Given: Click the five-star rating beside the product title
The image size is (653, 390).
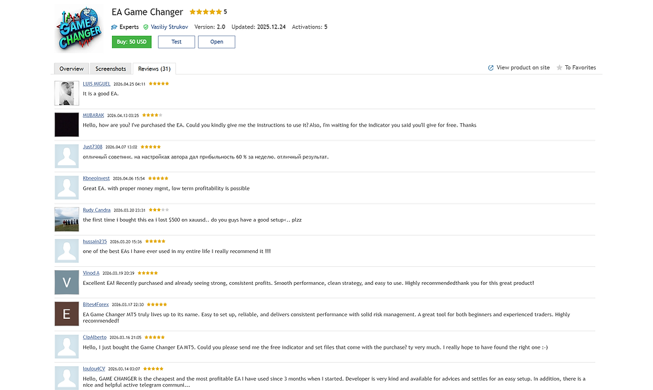Looking at the screenshot, I should pos(205,12).
